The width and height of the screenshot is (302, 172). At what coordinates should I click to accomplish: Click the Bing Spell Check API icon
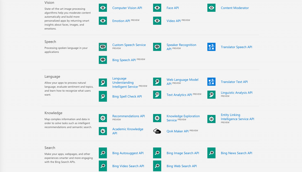click(103, 96)
